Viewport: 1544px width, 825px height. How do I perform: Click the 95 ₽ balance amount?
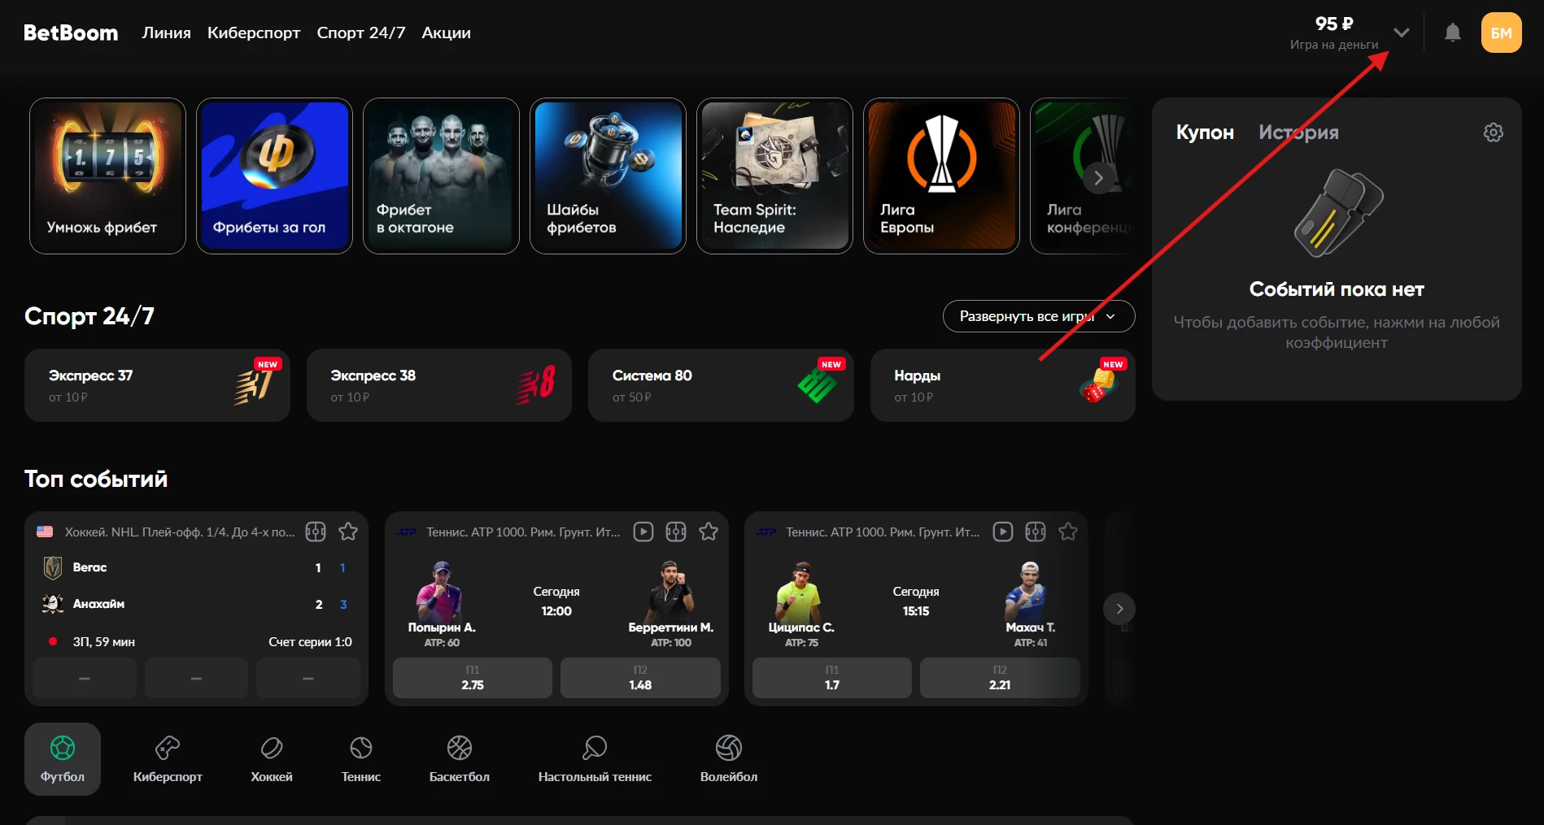pos(1334,24)
